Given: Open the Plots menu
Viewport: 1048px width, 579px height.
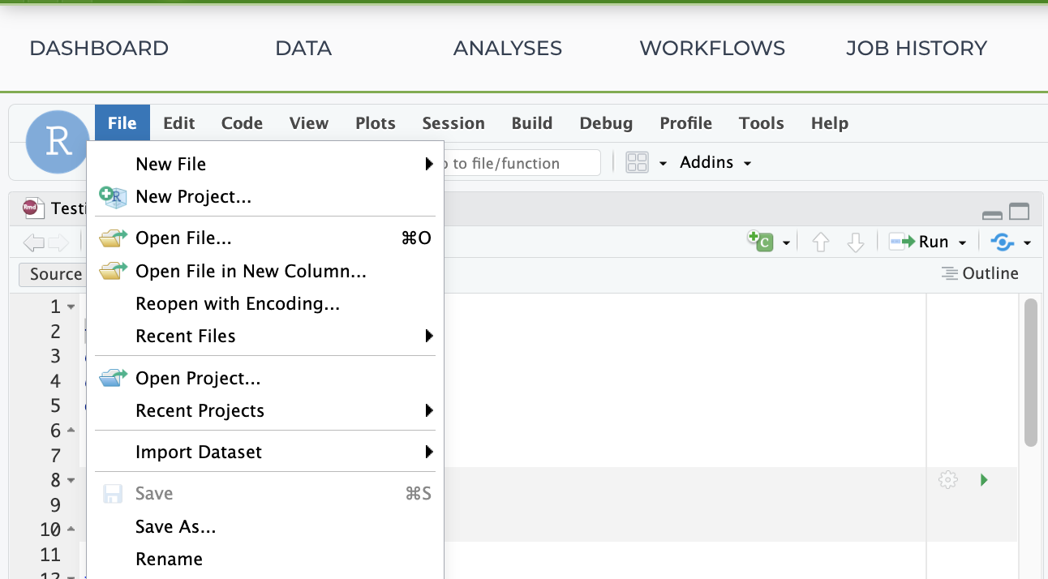Looking at the screenshot, I should 376,123.
